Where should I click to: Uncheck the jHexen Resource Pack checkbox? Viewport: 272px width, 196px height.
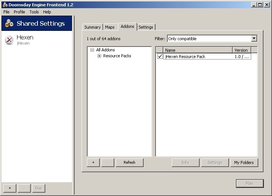coord(160,57)
